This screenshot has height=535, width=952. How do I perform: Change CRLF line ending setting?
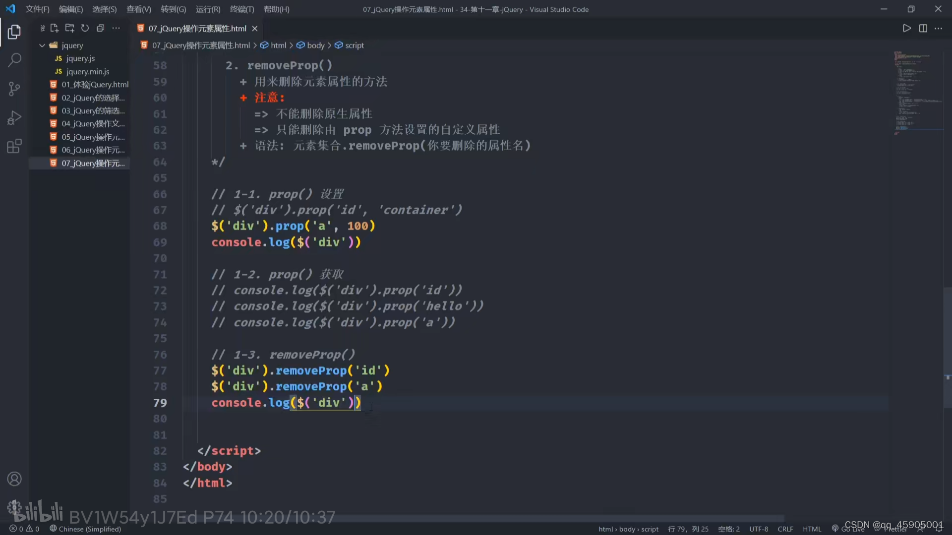tap(785, 529)
